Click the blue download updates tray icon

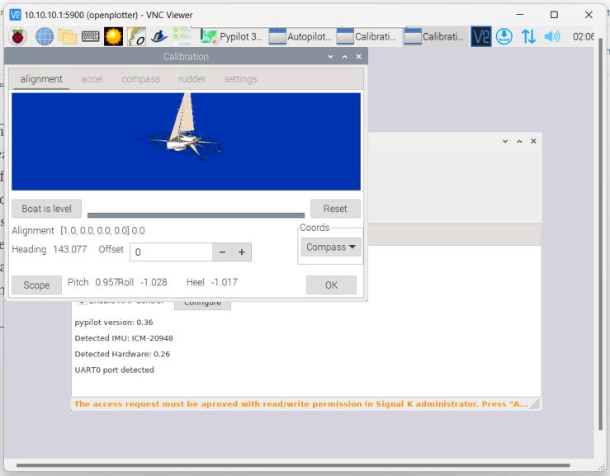coord(504,36)
